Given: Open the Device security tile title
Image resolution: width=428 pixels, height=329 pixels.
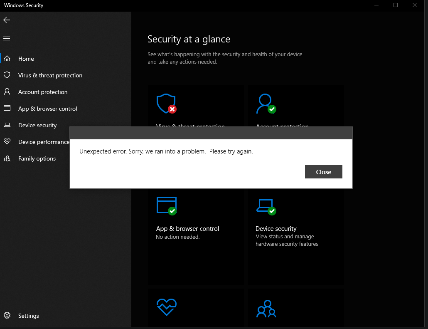Looking at the screenshot, I should coord(276,229).
